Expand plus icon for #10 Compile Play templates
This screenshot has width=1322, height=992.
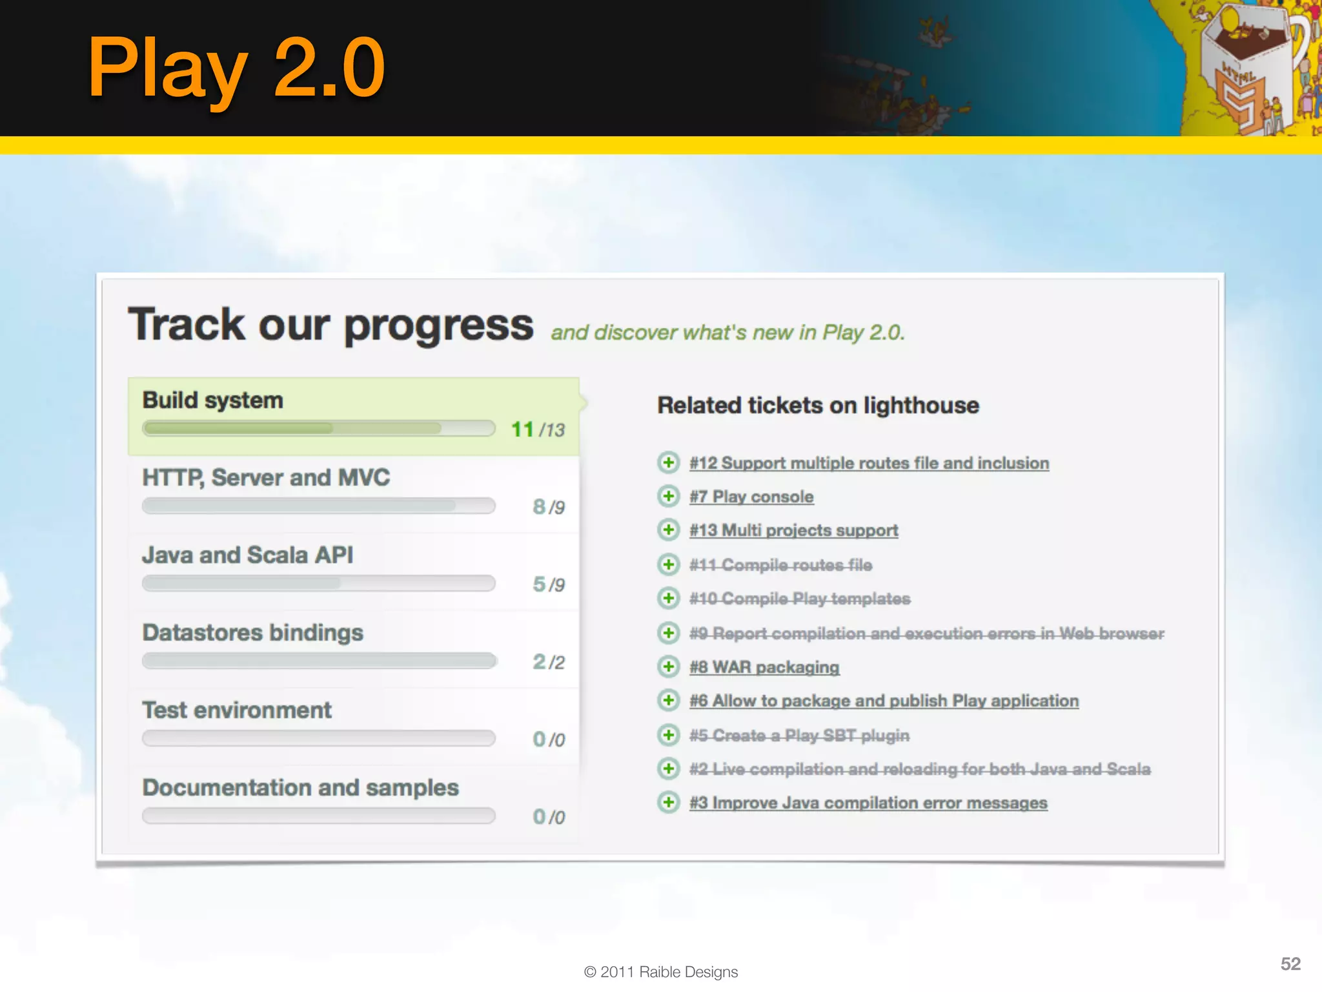click(669, 598)
